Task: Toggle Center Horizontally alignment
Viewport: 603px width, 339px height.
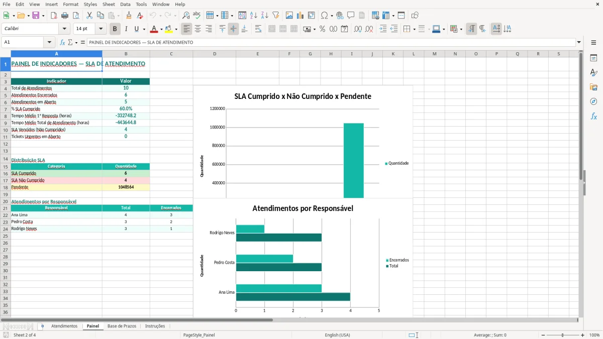Action: (198, 29)
